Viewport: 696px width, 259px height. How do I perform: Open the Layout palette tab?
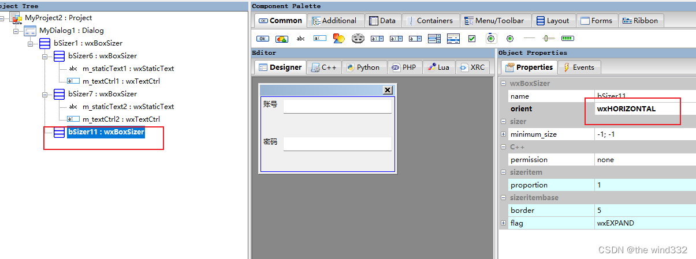(x=553, y=20)
